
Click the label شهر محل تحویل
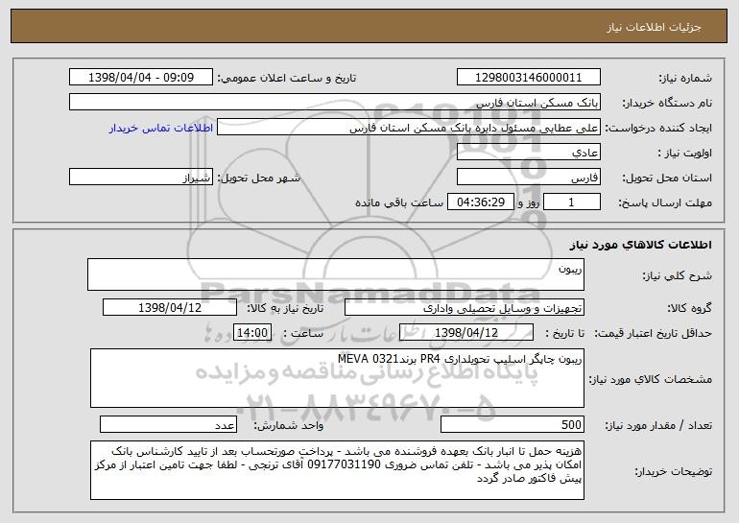(x=258, y=178)
